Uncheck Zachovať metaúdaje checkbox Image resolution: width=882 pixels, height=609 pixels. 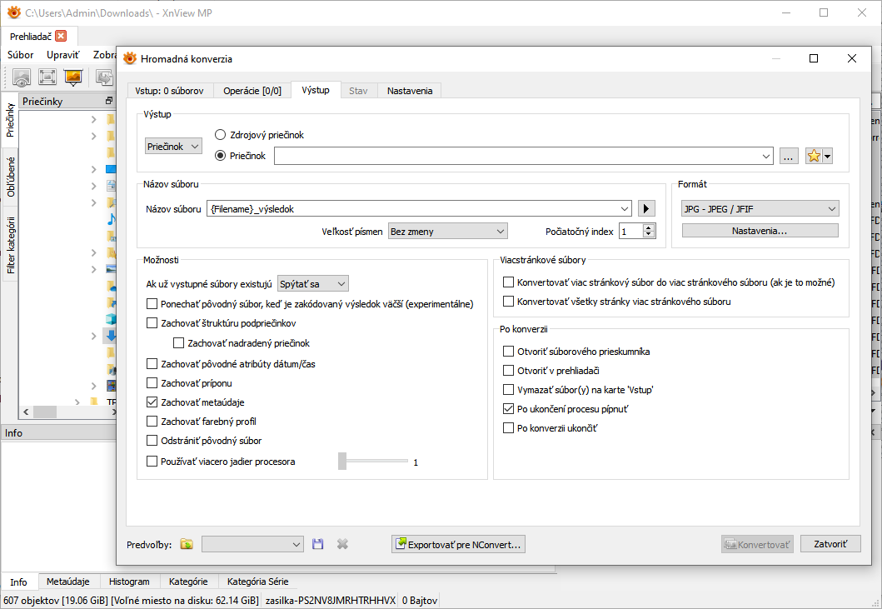[x=152, y=402]
